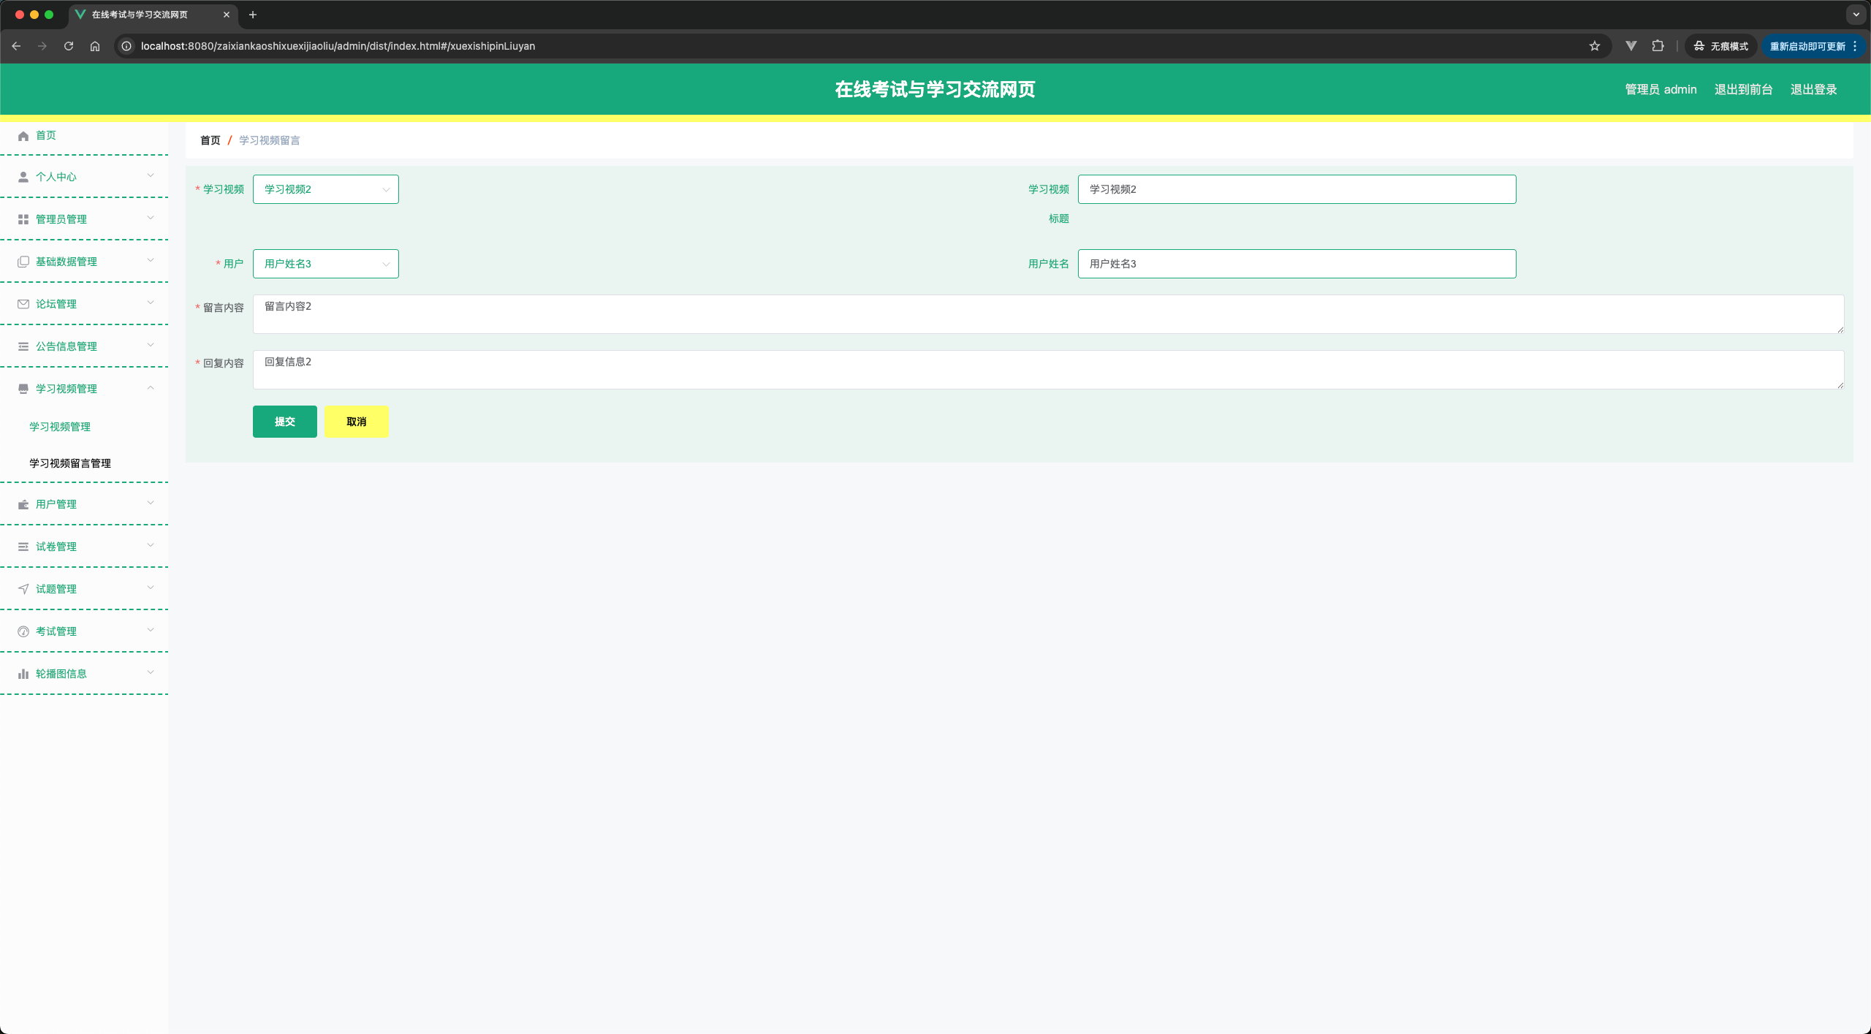Screen dimensions: 1871x1034
Task: Click the gauge icon for 考试管理
Action: click(23, 631)
